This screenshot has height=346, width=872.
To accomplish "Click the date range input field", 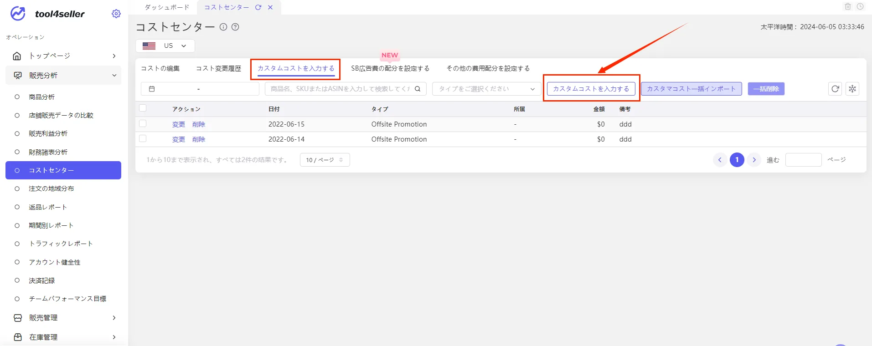I will [200, 89].
